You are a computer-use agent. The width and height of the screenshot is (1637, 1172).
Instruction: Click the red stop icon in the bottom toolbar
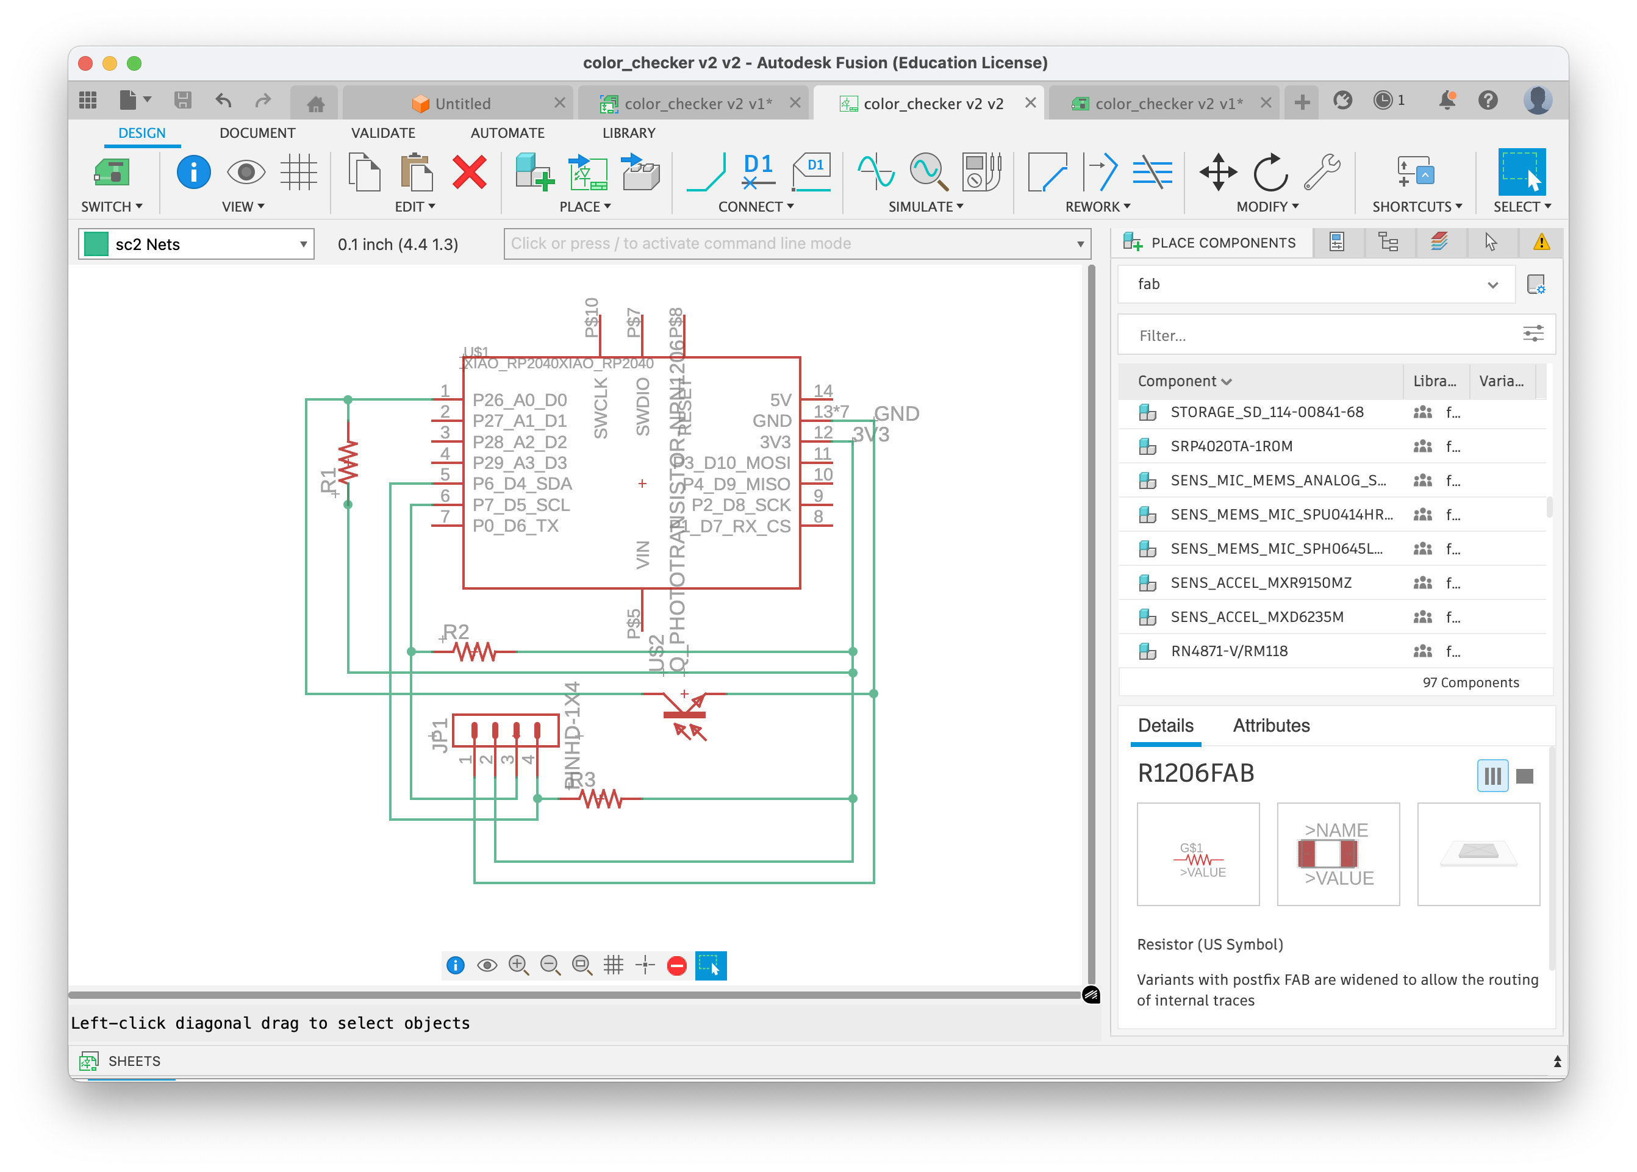[x=676, y=966]
